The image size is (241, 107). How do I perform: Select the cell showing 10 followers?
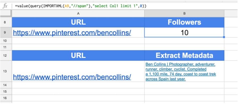(184, 33)
